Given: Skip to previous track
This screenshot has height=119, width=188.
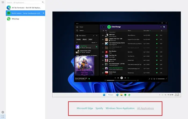Looking at the screenshot, I should (118, 78).
